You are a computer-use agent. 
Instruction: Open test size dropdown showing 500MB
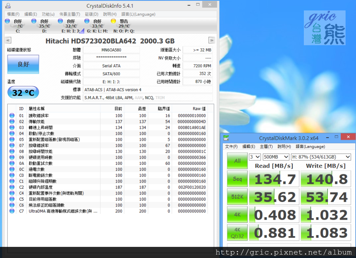(x=276, y=157)
